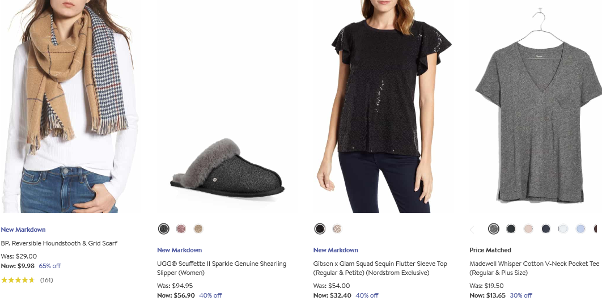Screen dimensions: 602x301
Task: Select black swatch for UGG Scuffette slipper
Action: (164, 229)
